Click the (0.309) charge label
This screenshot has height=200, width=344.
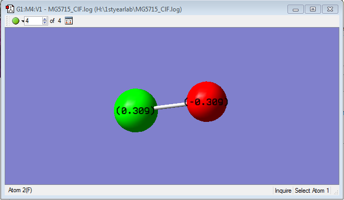click(x=135, y=111)
